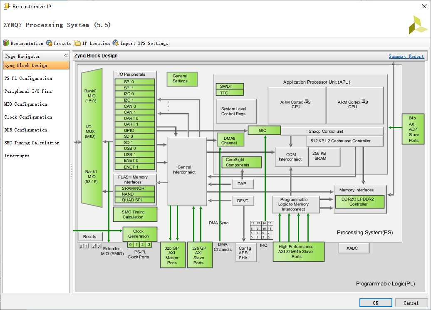Open the Clock Generation block
431x310 pixels.
[139, 234]
